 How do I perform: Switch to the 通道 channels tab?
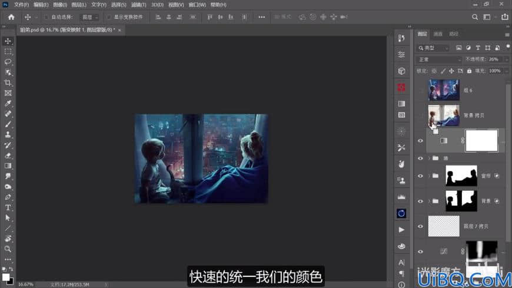pos(438,34)
